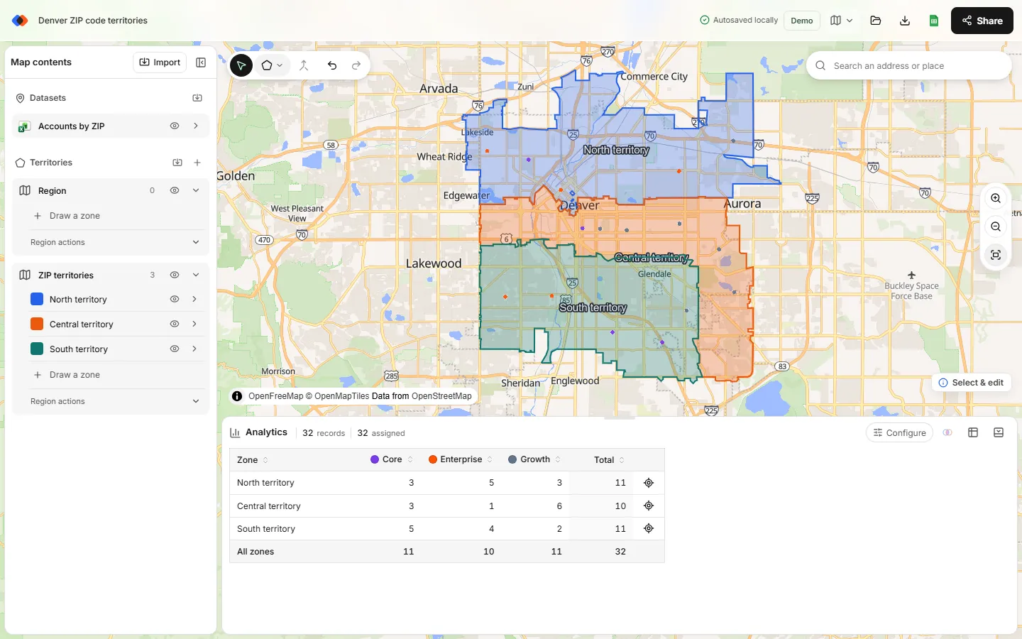Screen dimensions: 1022x639
Task: Click the address search field
Action: tap(909, 65)
